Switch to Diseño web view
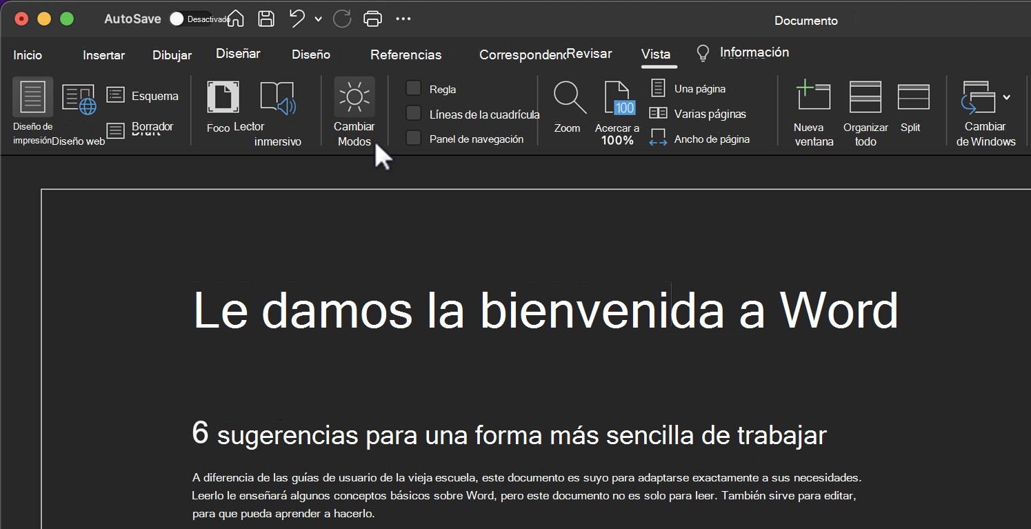Viewport: 1031px width, 529px height. click(x=79, y=114)
